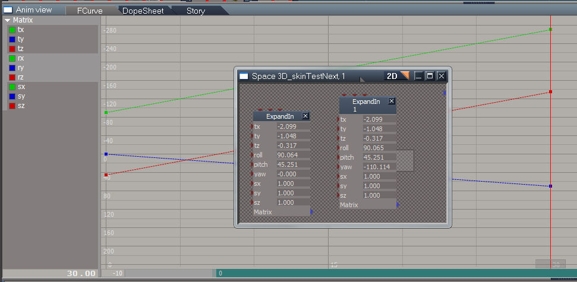This screenshot has height=282, width=577.
Task: Select the sx channel row
Action: 53,87
